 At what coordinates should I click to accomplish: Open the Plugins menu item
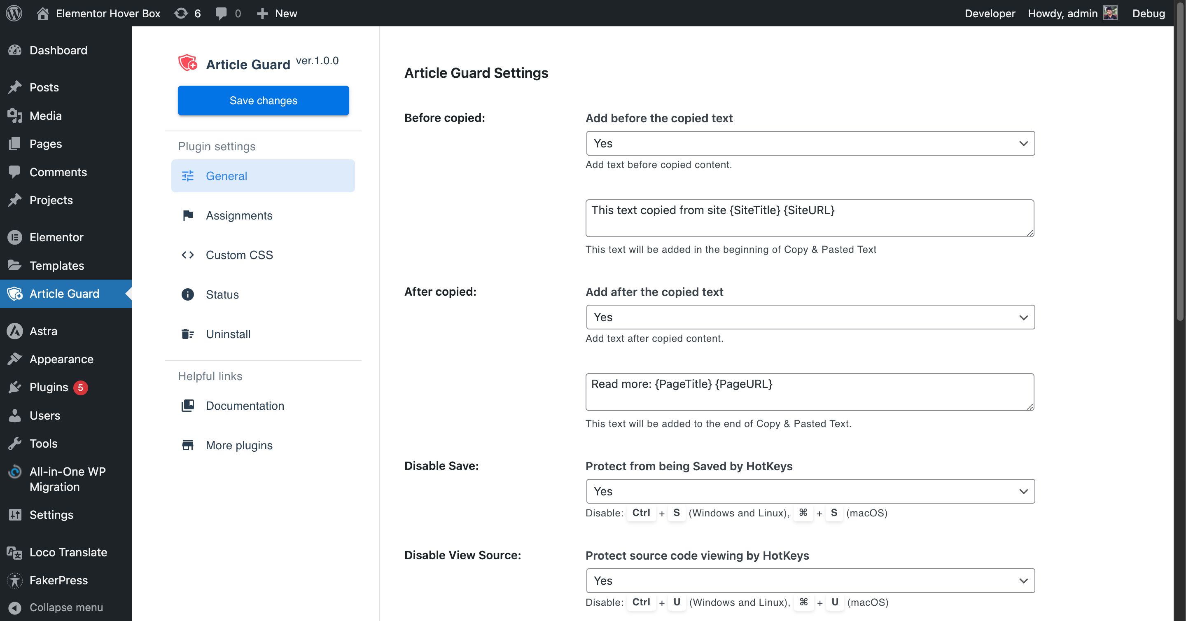tap(48, 387)
